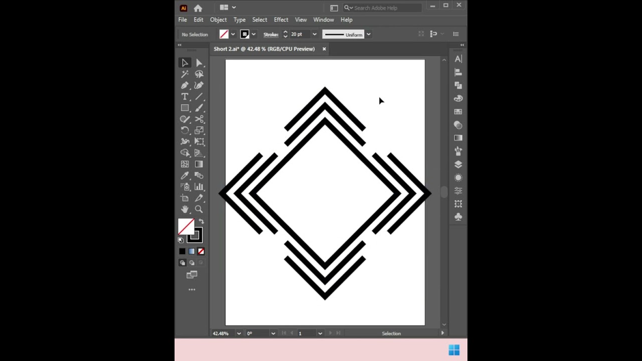The width and height of the screenshot is (642, 361).
Task: Select the Zoom magnifier tool
Action: [199, 210]
